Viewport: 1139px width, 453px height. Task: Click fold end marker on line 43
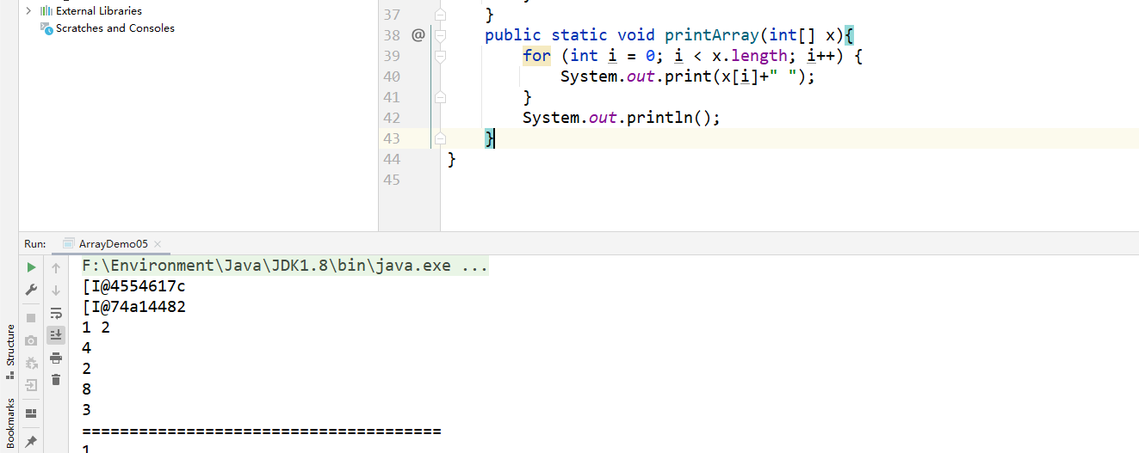440,138
